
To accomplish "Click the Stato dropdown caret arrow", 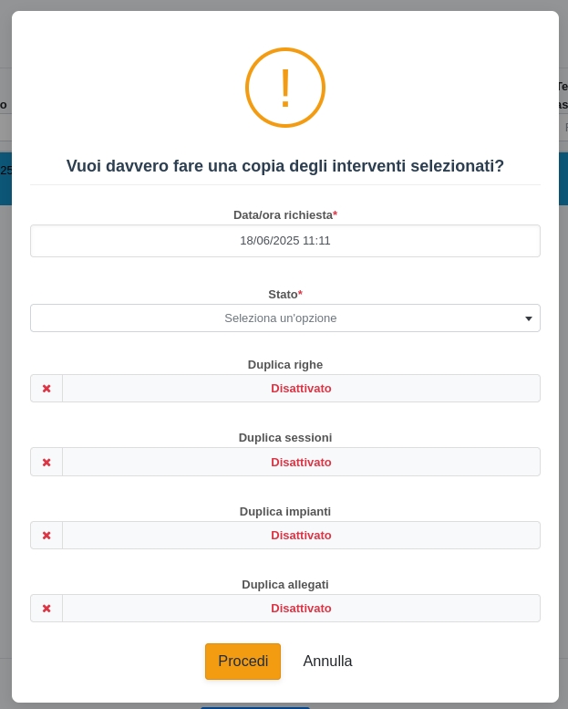I will pyautogui.click(x=529, y=318).
